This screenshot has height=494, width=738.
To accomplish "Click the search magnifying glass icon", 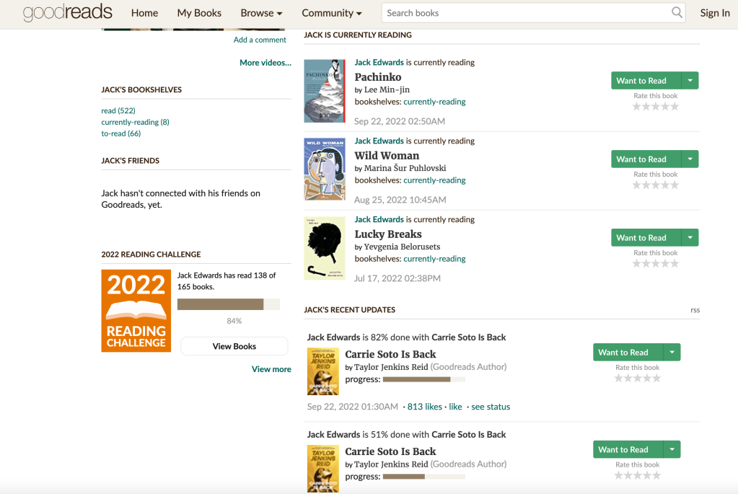I will click(677, 12).
